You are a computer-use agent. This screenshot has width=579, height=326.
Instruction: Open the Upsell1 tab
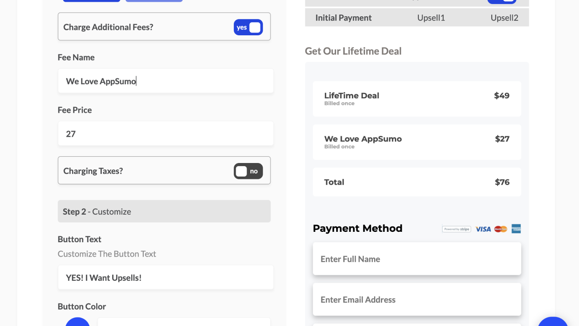coord(431,18)
